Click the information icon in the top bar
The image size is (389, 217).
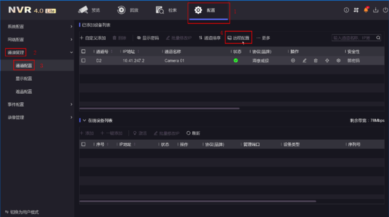tap(346, 10)
